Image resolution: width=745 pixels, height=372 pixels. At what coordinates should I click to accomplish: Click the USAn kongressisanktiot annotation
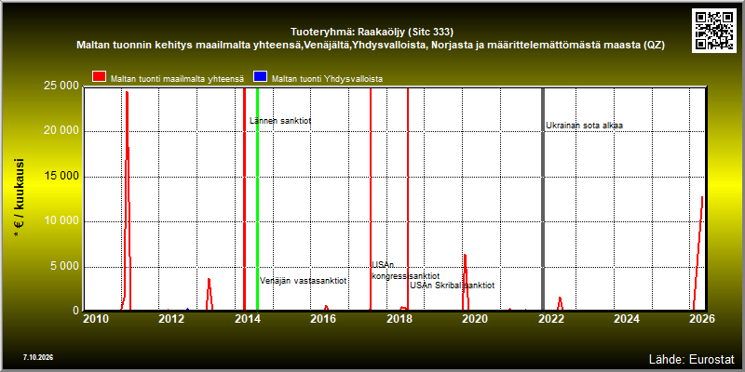click(x=405, y=271)
